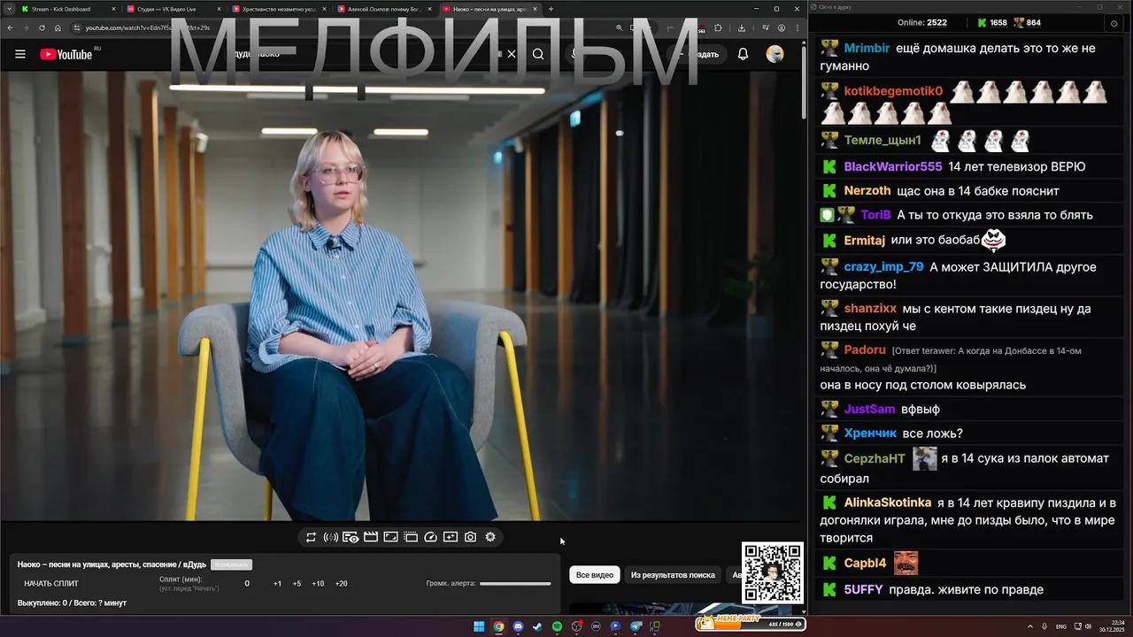Screen dimensions: 1133x637
Task: Open a new browser tab with plus
Action: coord(551,9)
